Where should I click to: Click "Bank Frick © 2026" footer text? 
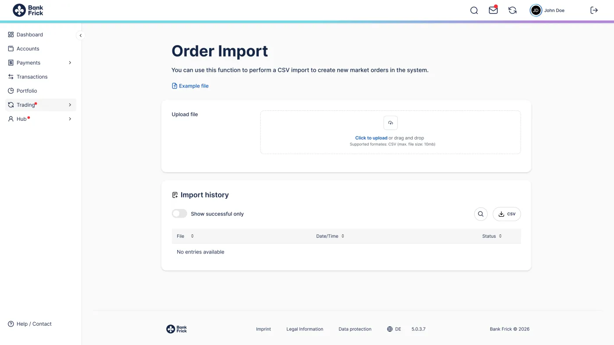click(510, 329)
